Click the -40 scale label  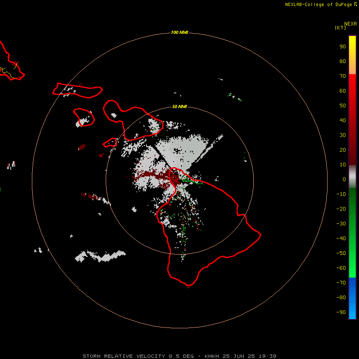341,239
